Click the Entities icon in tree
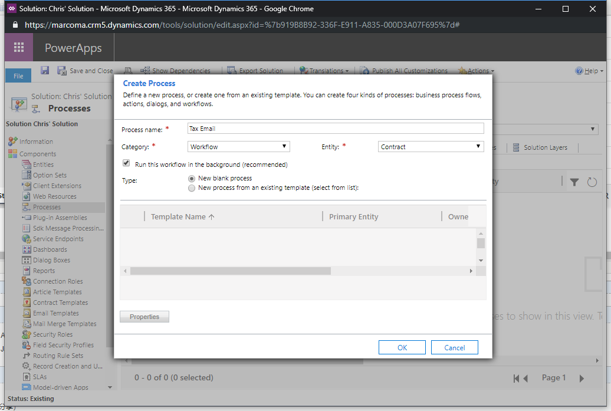Viewport: 611px width, 411px height. coord(27,165)
